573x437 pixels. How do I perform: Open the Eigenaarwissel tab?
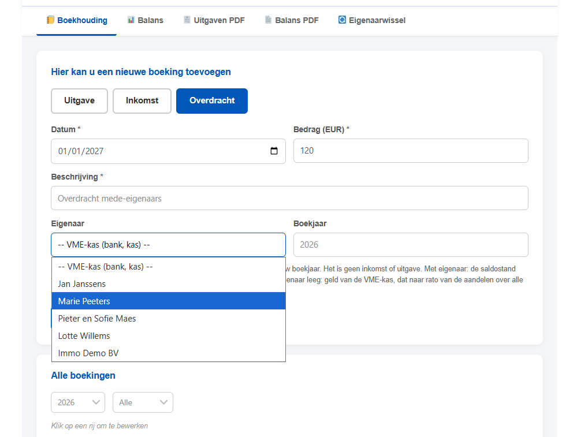tap(372, 20)
